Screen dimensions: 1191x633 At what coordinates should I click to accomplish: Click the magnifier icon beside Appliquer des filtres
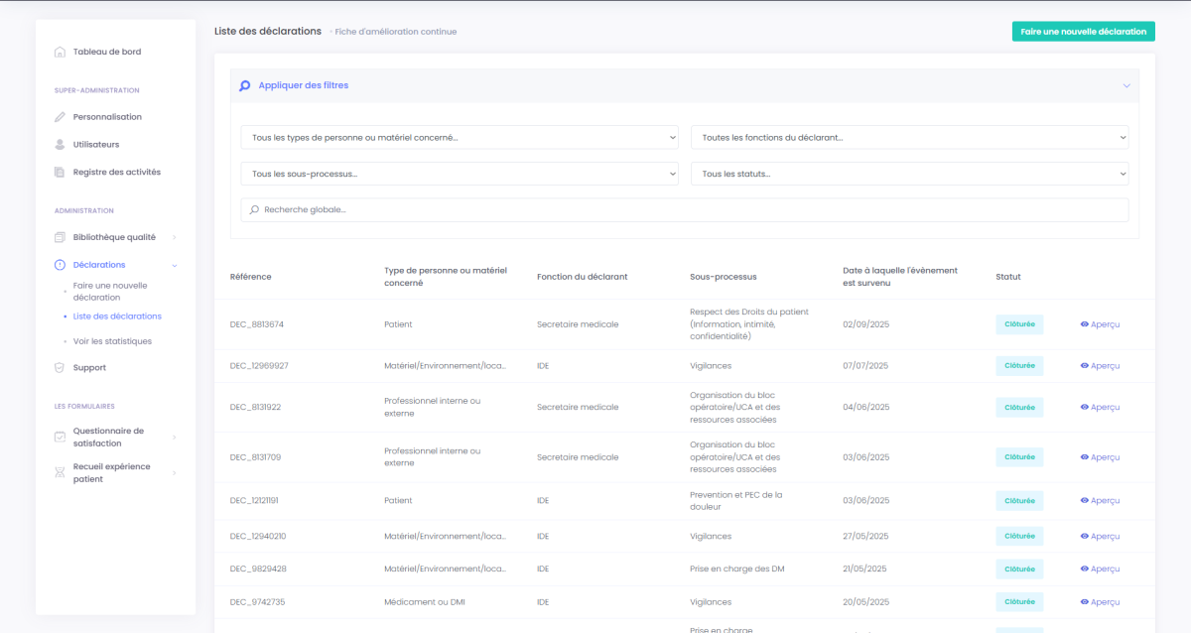(245, 86)
